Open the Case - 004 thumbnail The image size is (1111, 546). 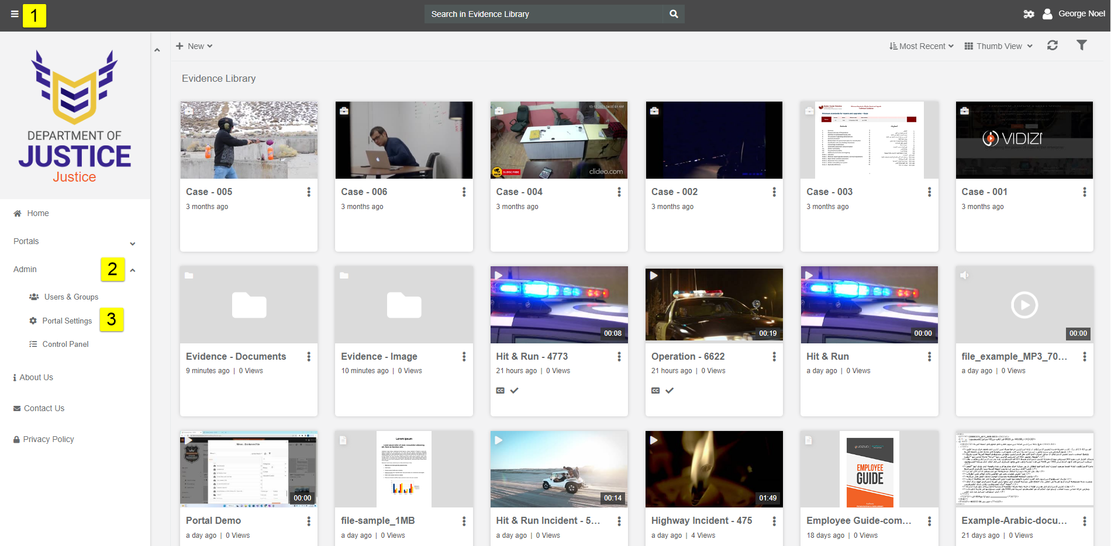[x=559, y=140]
